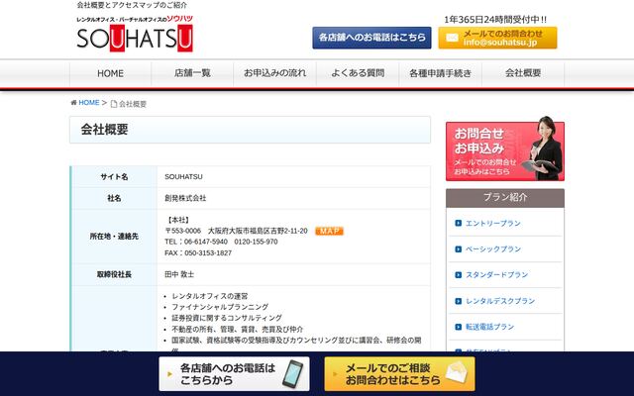
Task: Click footer メールでのご相談 button
Action: (x=399, y=374)
